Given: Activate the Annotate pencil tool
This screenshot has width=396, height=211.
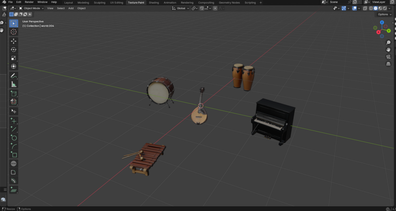Looking at the screenshot, I should [14, 76].
